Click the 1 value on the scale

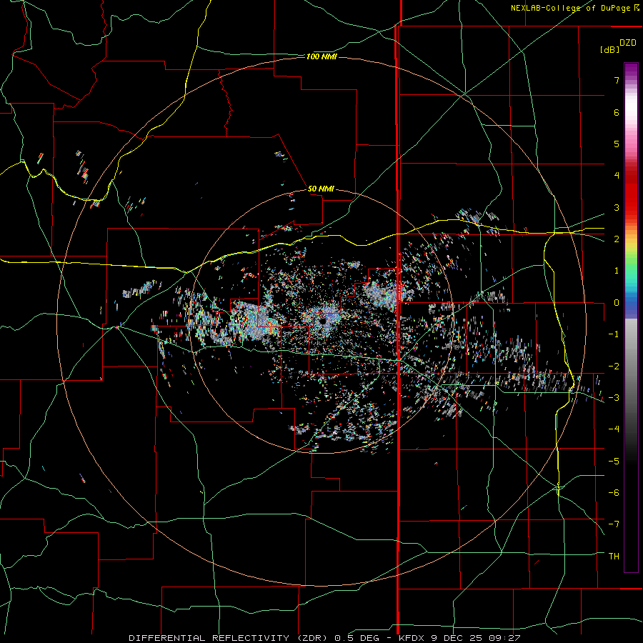pyautogui.click(x=617, y=271)
